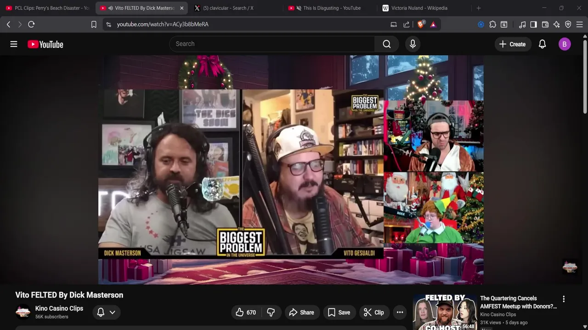Start voice search with the microphone
Image resolution: width=588 pixels, height=330 pixels.
click(413, 44)
